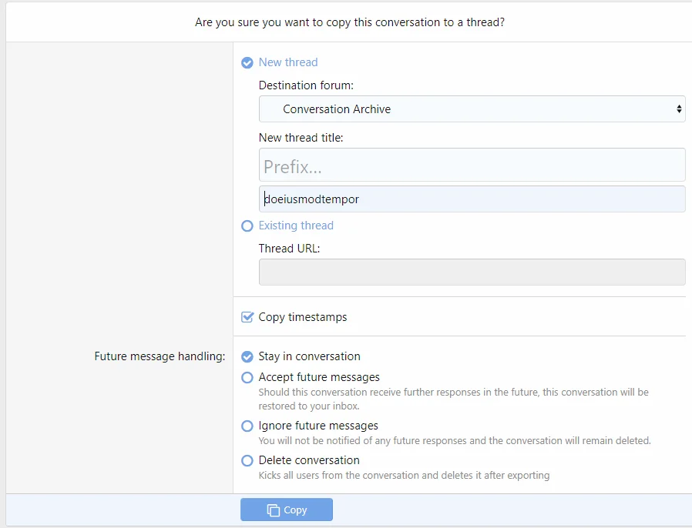The image size is (692, 528).
Task: Click the thread title field containing doeiusmodtempor
Action: tap(472, 199)
